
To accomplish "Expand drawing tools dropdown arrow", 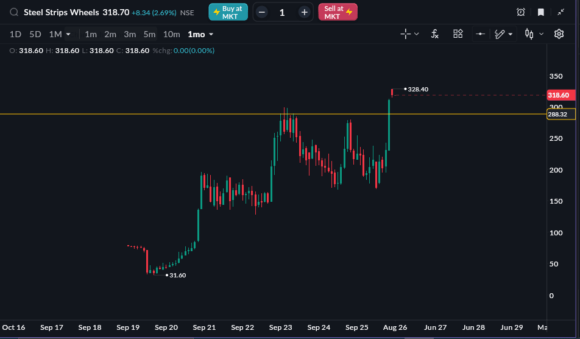I will coord(511,34).
